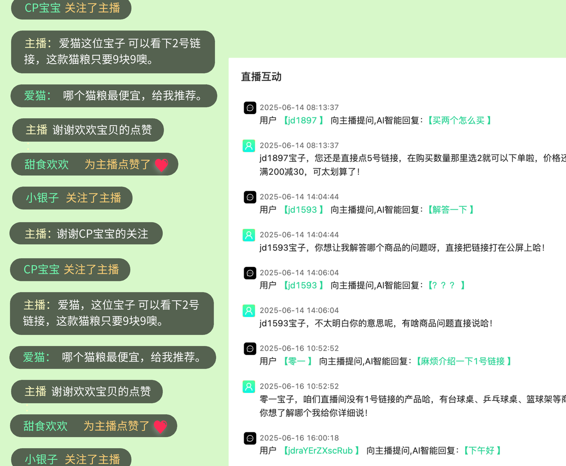This screenshot has width=566, height=466.
Task: Click the reply jd1593宝子，你想让我解答哪个商品的问题呀
Action: pos(402,248)
